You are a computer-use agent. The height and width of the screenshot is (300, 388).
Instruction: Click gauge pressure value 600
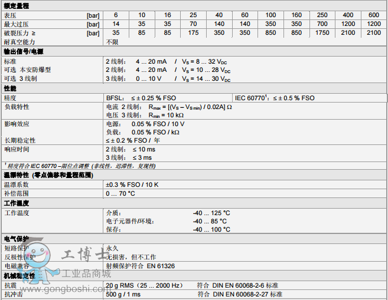[374, 15]
